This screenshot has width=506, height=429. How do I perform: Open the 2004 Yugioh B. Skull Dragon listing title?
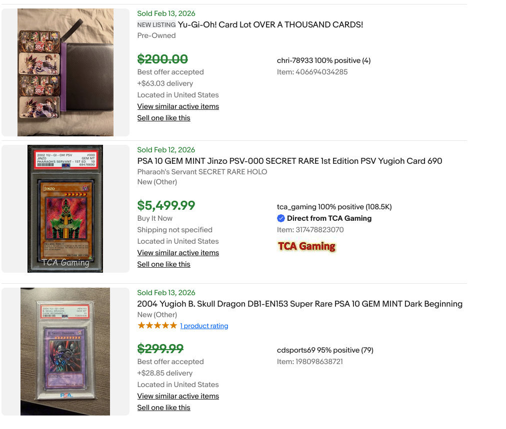click(299, 304)
